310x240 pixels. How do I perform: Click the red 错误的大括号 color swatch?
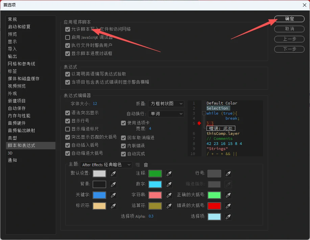click(214, 206)
